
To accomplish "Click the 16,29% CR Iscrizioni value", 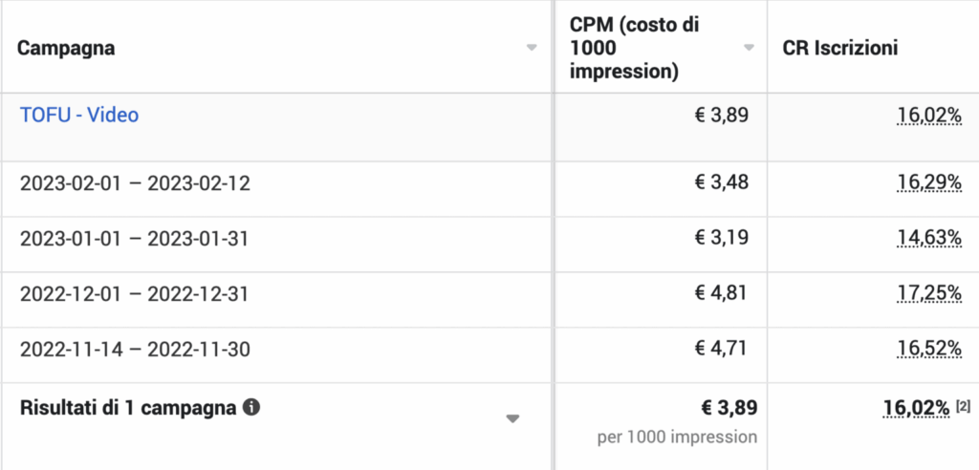I will pos(928,183).
